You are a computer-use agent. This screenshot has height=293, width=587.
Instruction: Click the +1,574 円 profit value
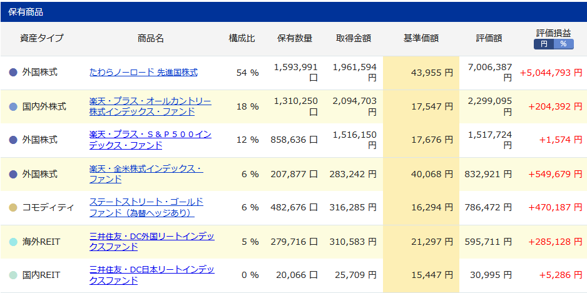point(561,140)
